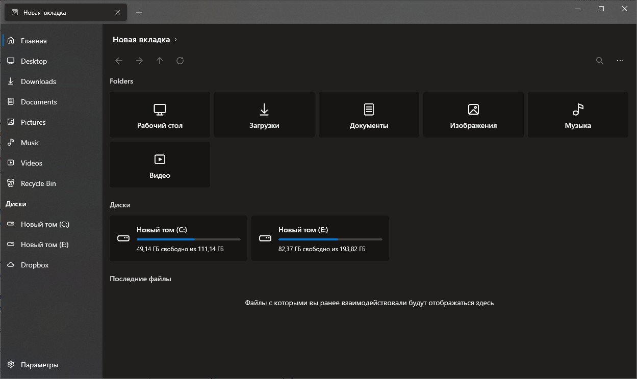Click the Folders section heading
Screen dimensions: 637x379
pyautogui.click(x=121, y=81)
